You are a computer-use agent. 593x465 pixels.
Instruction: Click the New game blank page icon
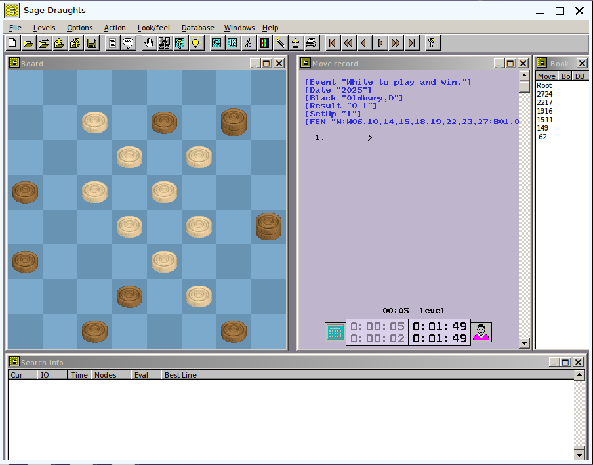(x=12, y=43)
